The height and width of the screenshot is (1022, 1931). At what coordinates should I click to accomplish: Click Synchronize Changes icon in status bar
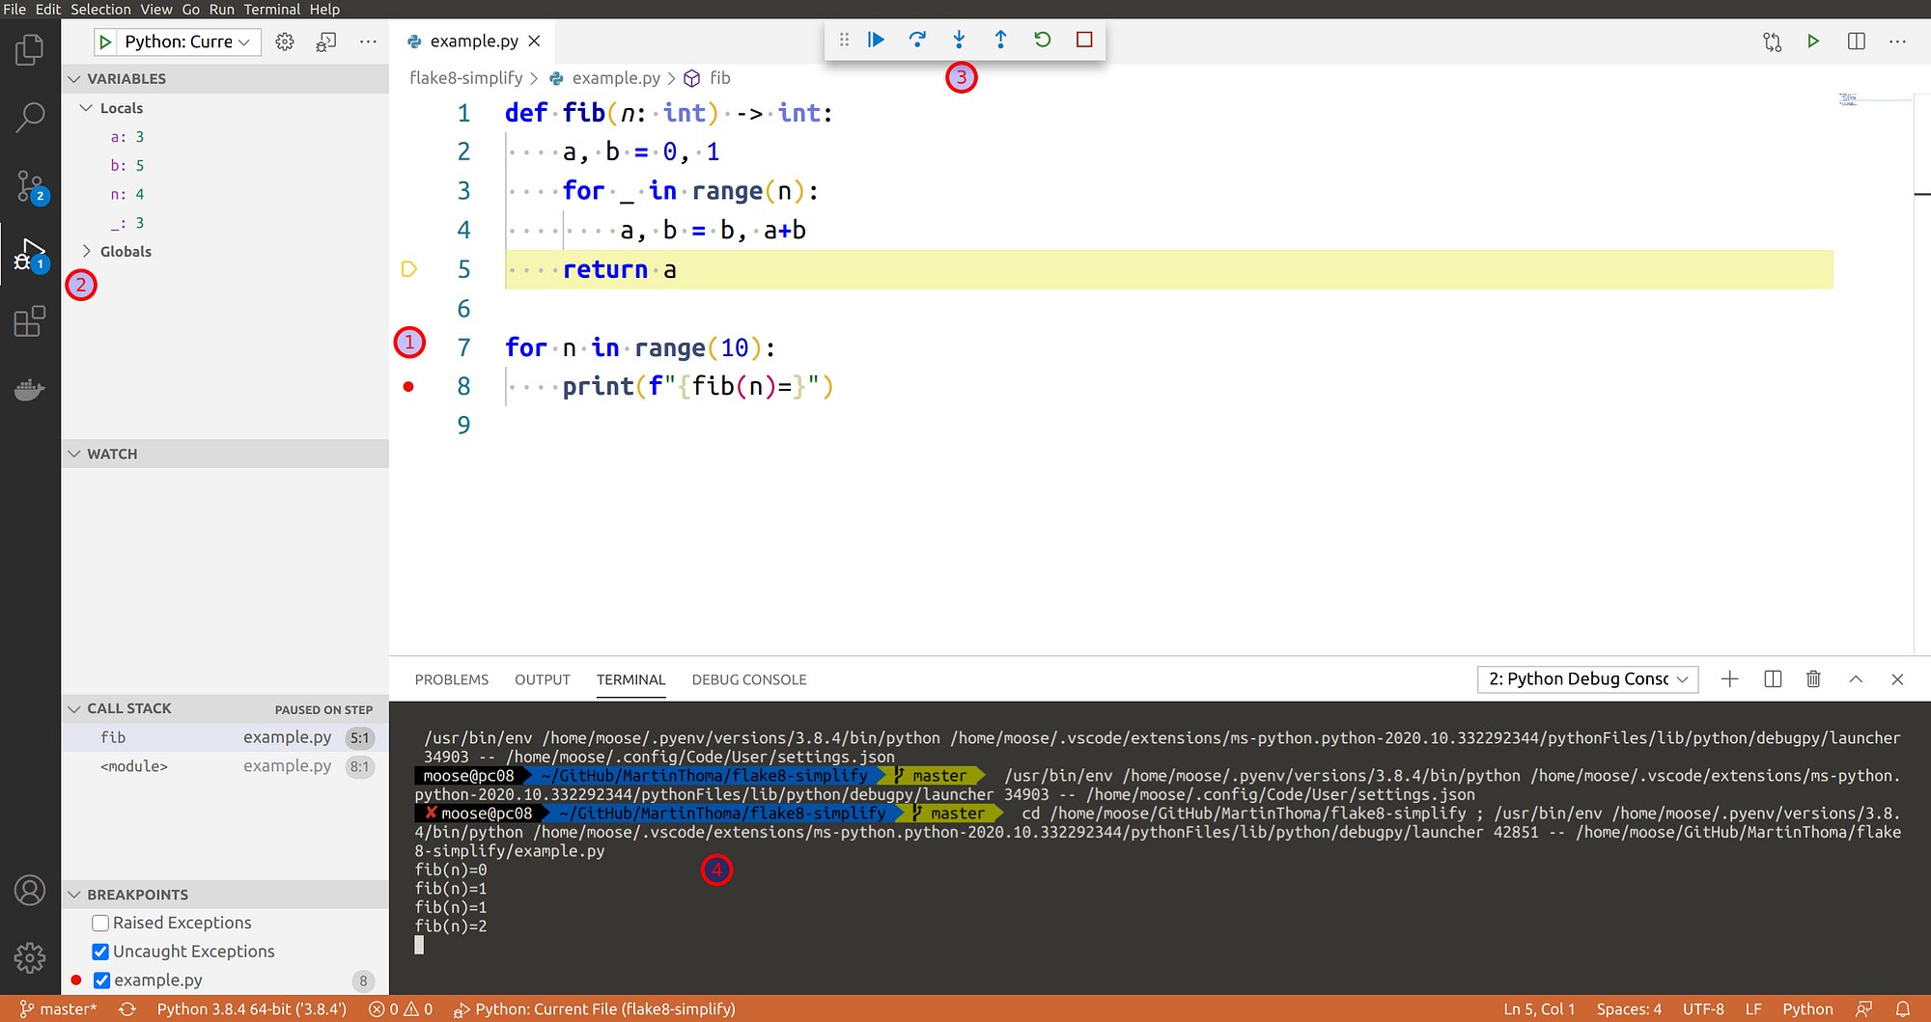[x=127, y=1009]
